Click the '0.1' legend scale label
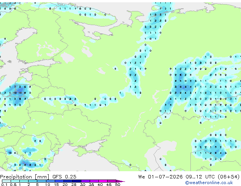This screenshot has width=241, height=186. (x=4, y=184)
